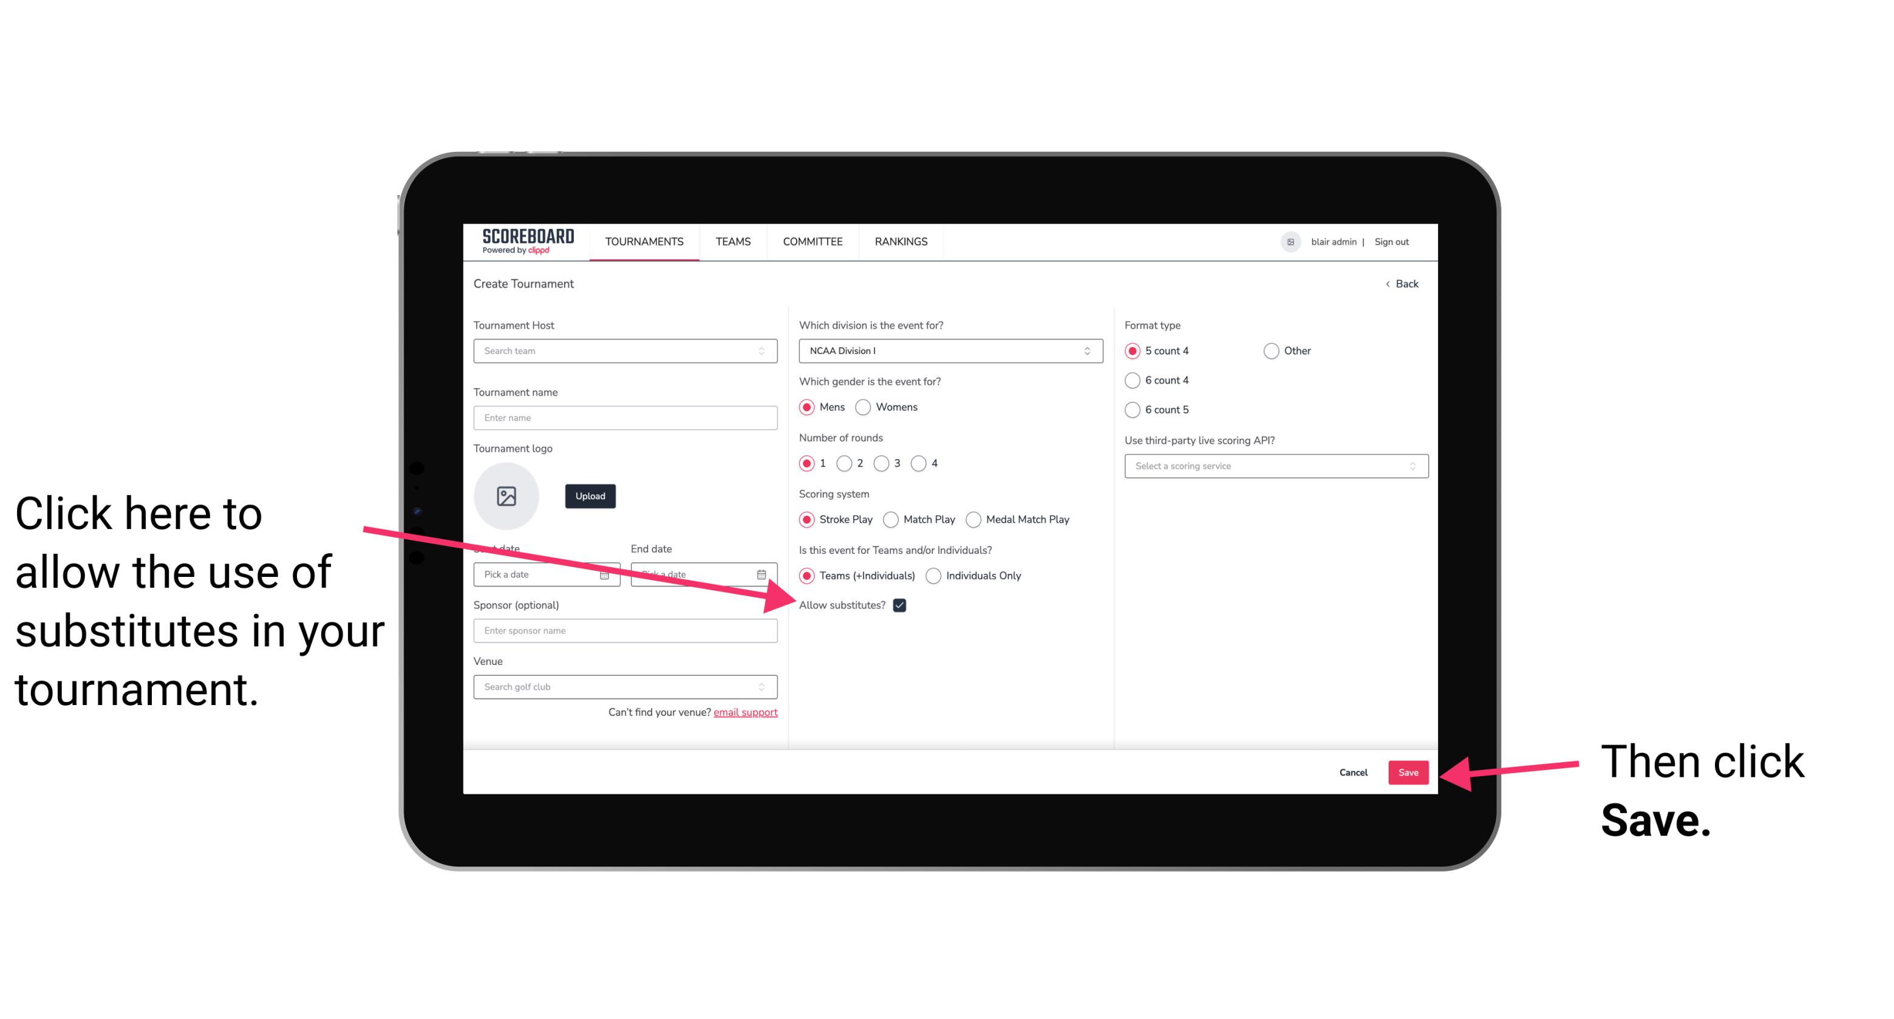Image resolution: width=1894 pixels, height=1019 pixels.
Task: Click the user avatar icon near blair admin
Action: pos(1290,241)
